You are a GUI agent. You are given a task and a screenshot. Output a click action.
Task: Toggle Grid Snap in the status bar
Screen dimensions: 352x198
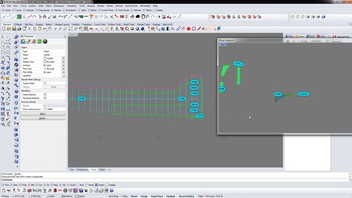(113, 196)
